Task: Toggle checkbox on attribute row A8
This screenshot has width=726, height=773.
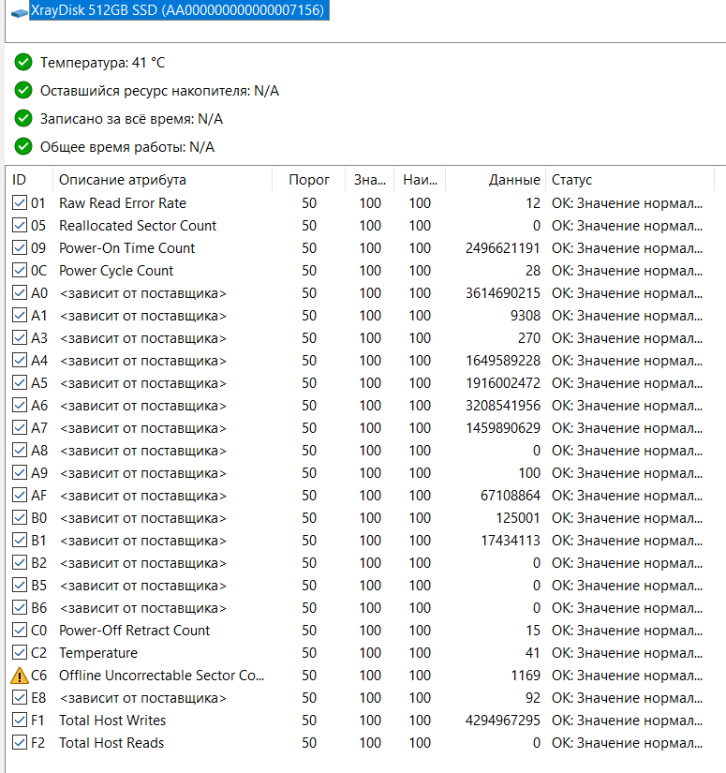Action: [20, 450]
